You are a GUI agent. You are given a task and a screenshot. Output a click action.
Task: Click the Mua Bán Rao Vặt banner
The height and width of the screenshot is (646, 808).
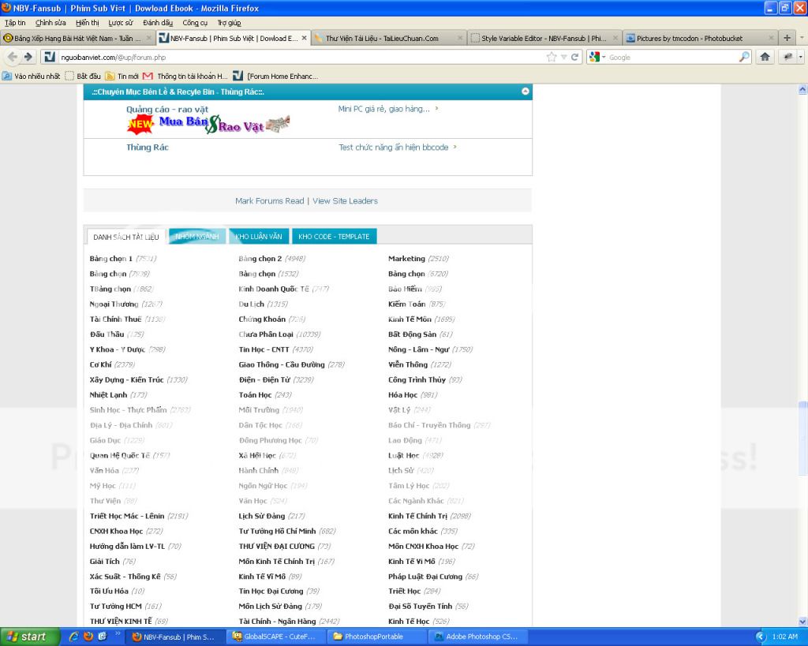point(208,124)
